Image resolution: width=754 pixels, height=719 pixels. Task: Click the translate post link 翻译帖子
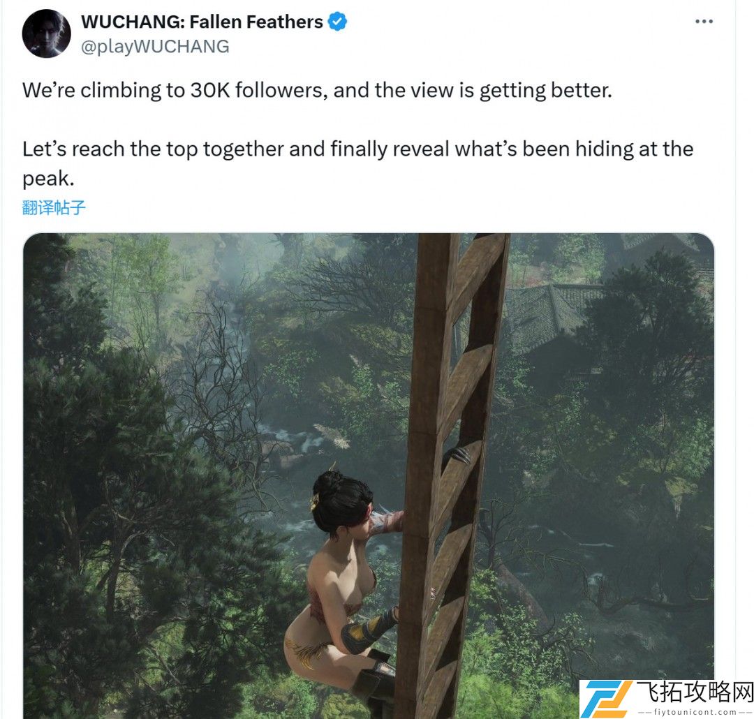click(x=53, y=208)
